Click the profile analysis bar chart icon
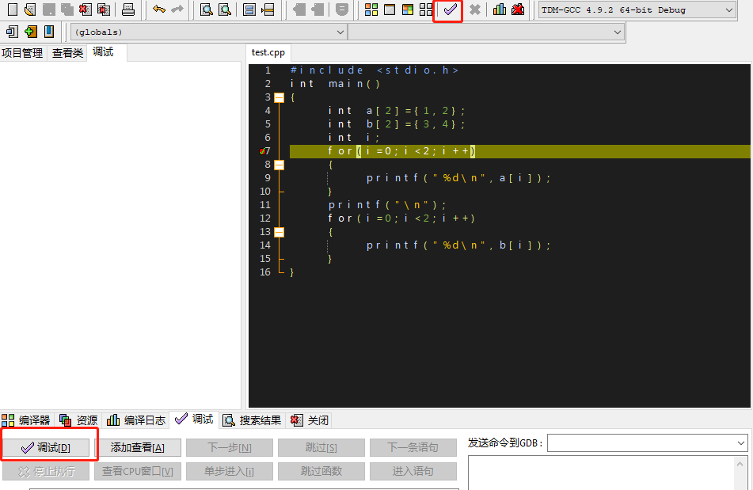753x490 pixels. point(500,10)
